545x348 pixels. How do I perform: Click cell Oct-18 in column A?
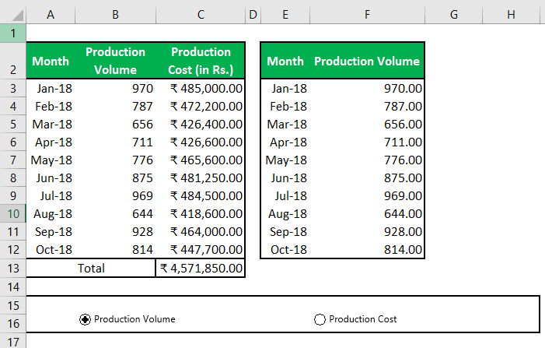(x=51, y=249)
